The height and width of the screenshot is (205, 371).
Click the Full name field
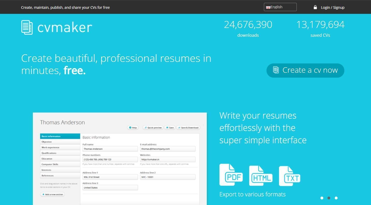pos(110,149)
